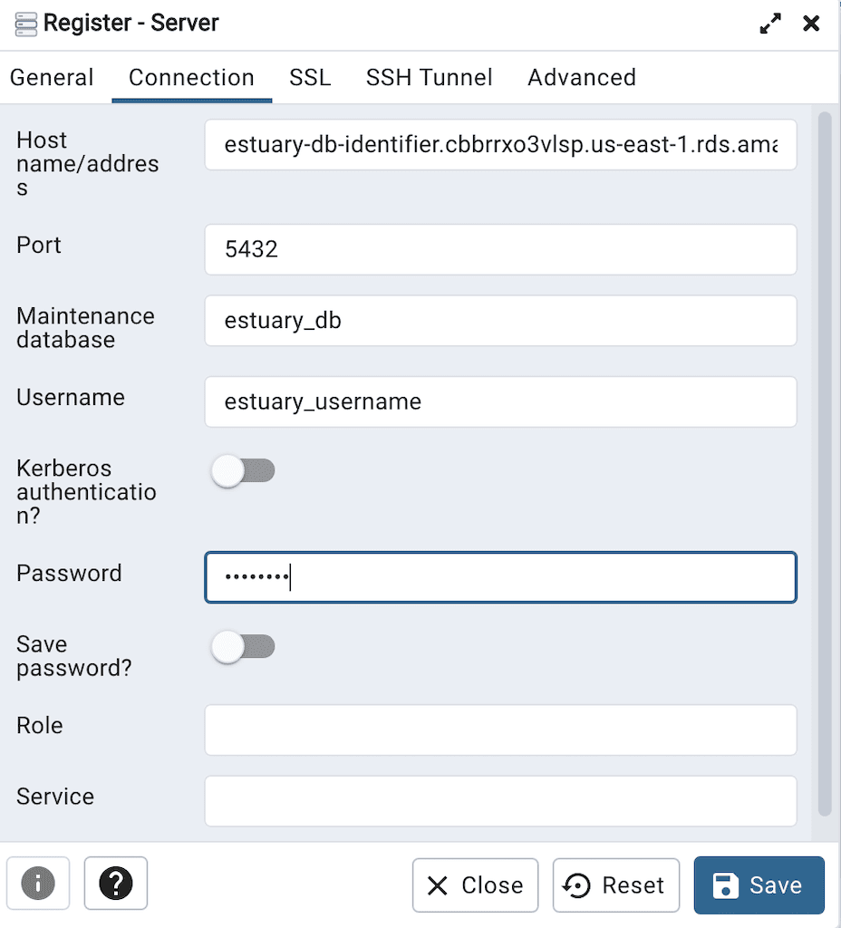Reset the connection form

coord(616,885)
